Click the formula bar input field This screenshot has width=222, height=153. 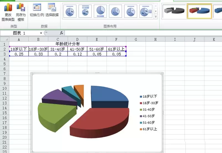[x=139, y=33]
